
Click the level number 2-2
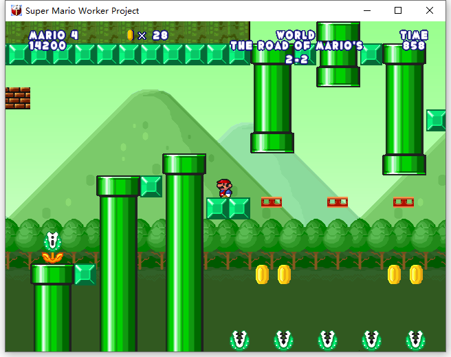coord(297,60)
